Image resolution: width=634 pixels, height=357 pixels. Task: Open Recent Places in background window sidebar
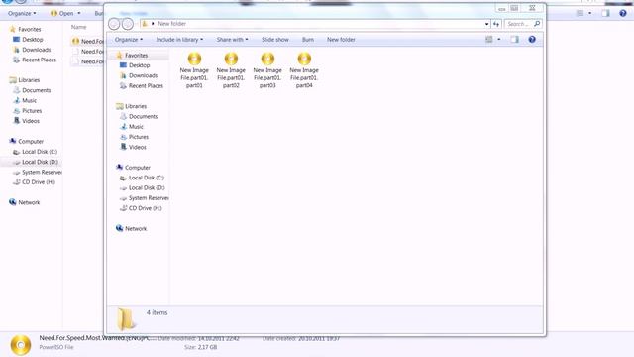[x=35, y=59]
